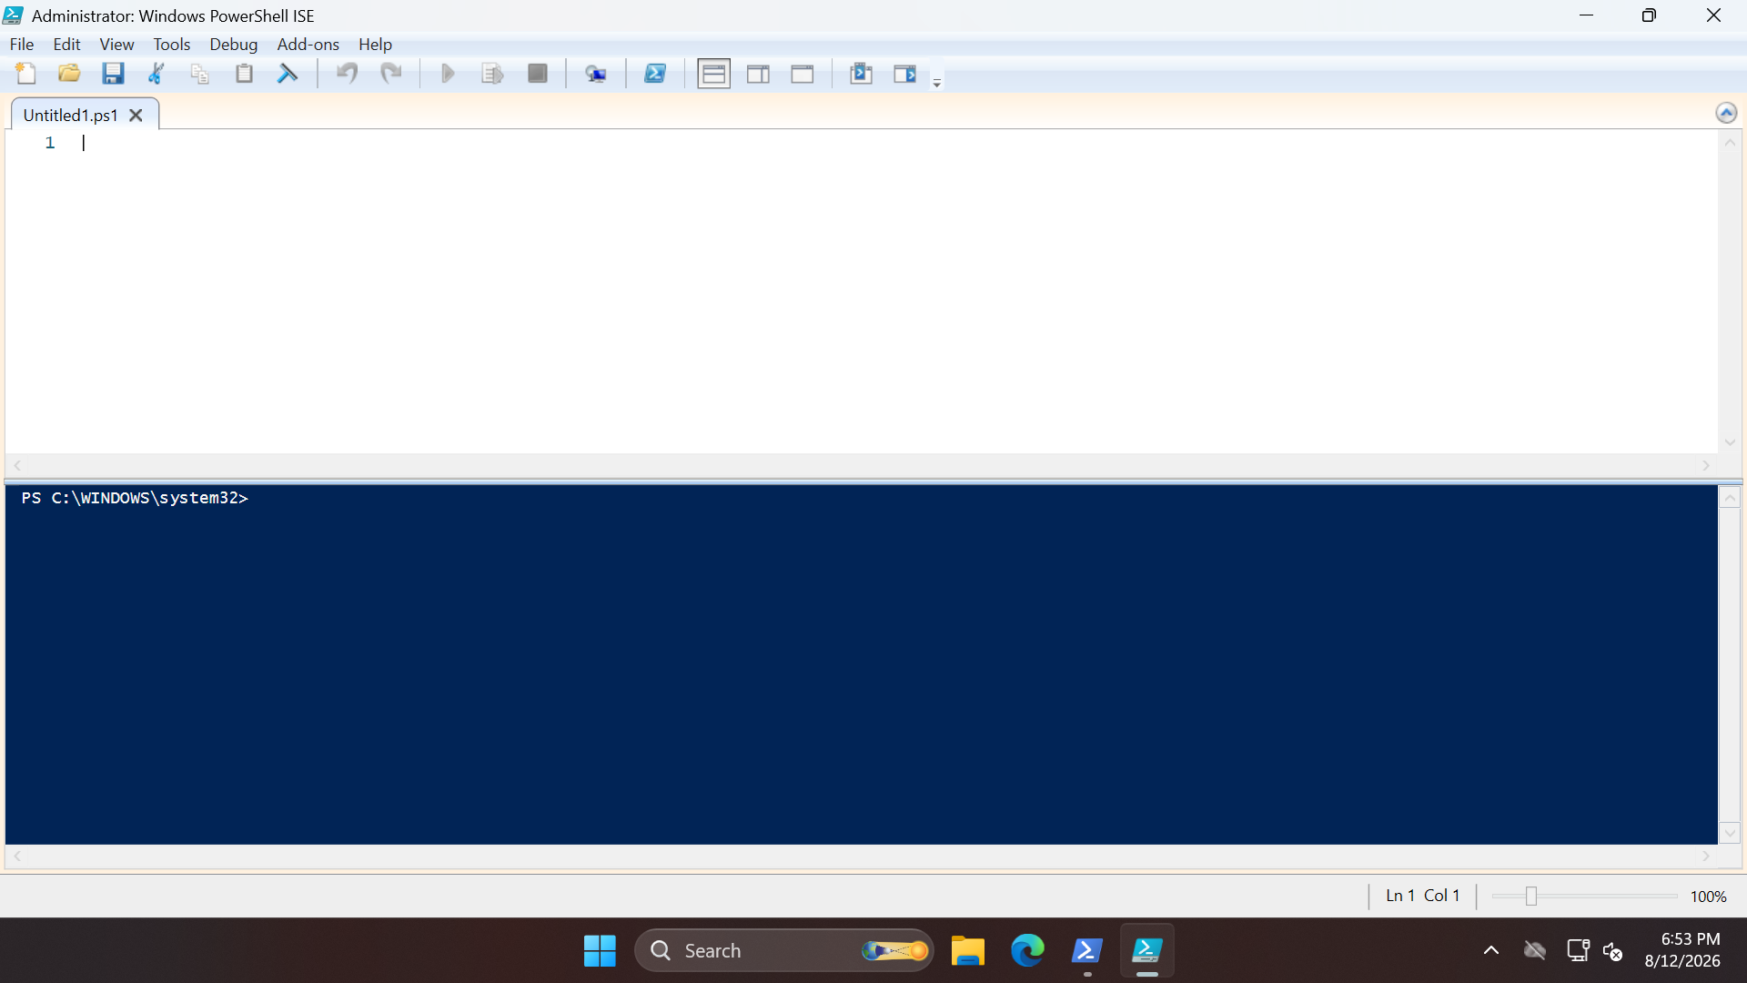Open New Remote PowerShell Tab icon

(x=596, y=74)
